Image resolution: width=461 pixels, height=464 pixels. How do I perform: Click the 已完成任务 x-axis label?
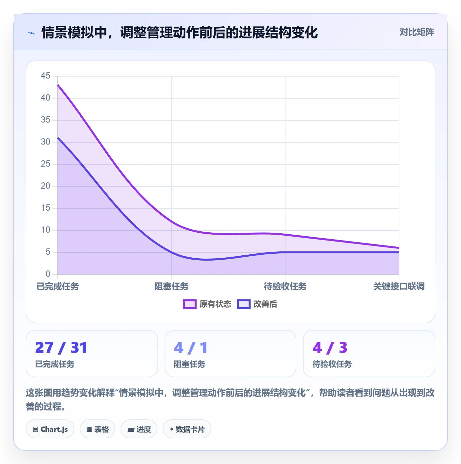pos(58,287)
